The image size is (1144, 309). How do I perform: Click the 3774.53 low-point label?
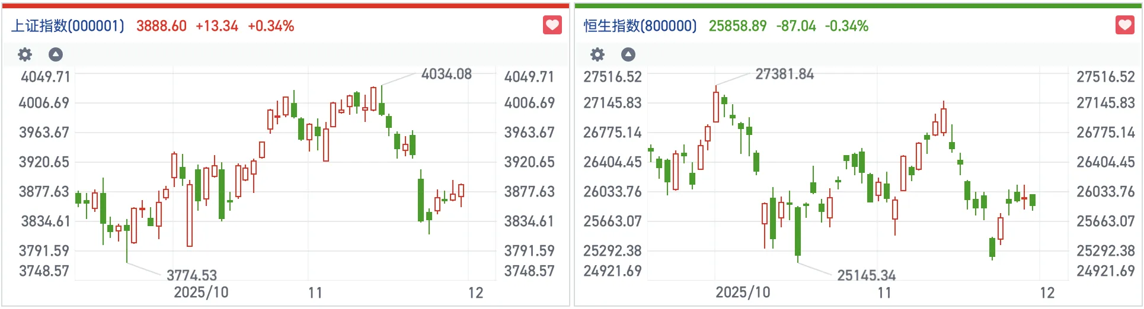191,275
